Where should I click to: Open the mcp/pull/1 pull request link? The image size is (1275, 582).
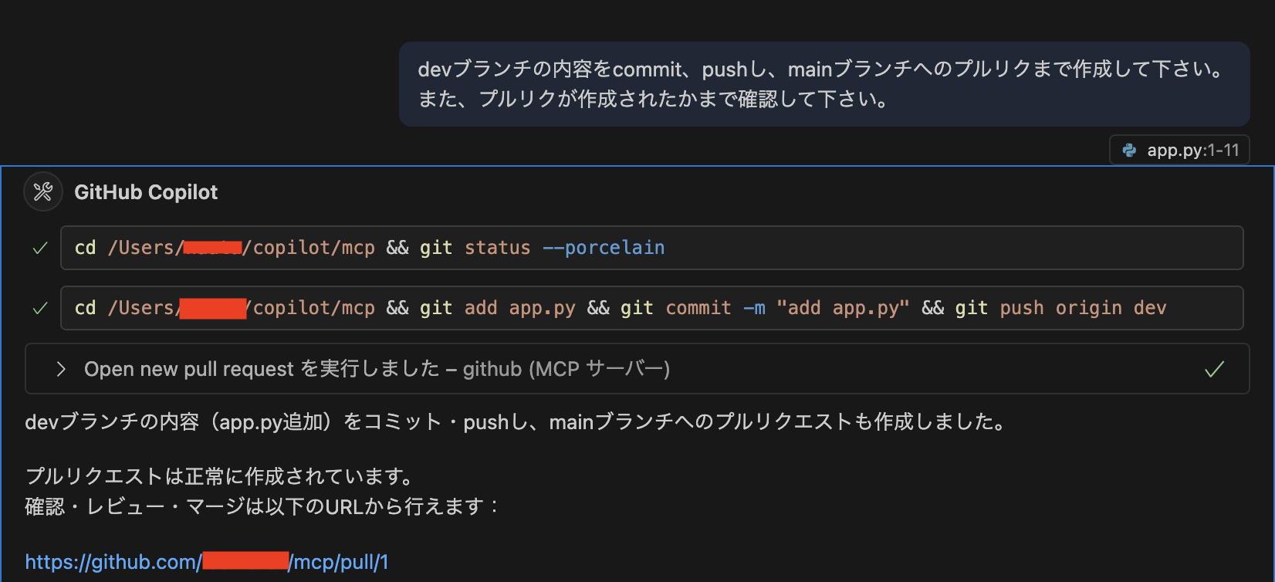tap(205, 562)
